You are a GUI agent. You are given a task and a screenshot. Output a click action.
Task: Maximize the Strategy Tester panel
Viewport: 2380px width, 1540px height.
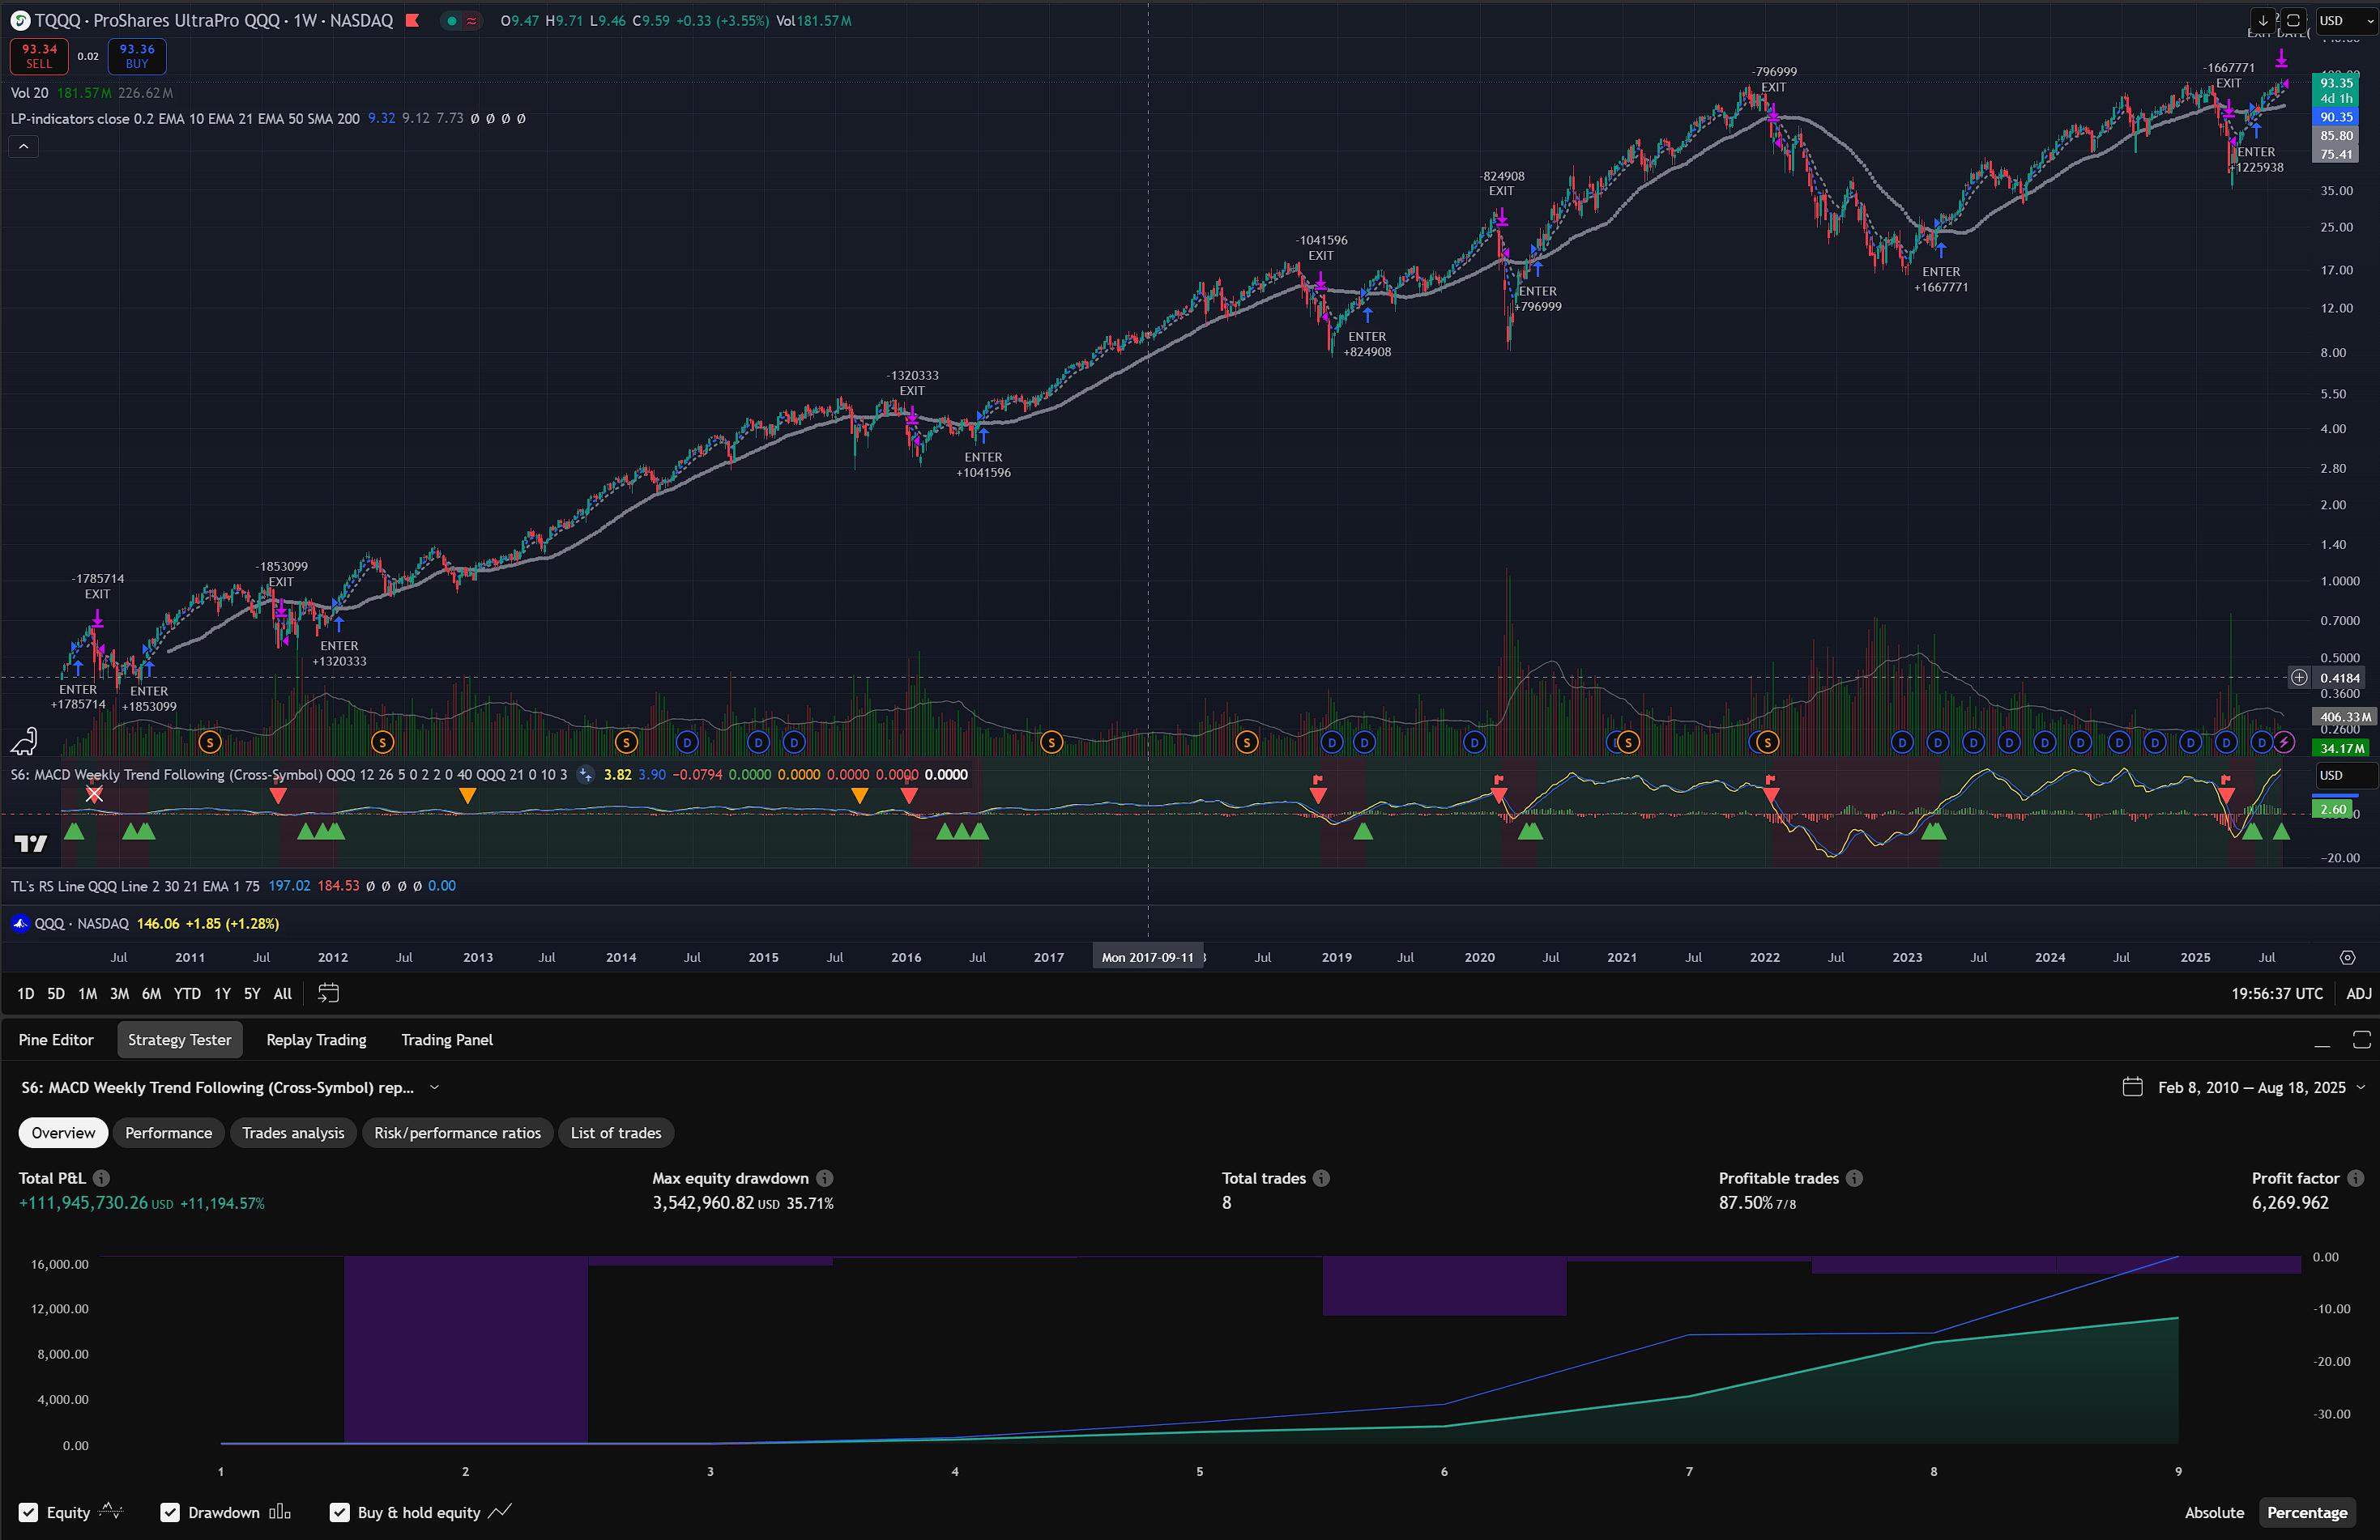[x=2361, y=1040]
